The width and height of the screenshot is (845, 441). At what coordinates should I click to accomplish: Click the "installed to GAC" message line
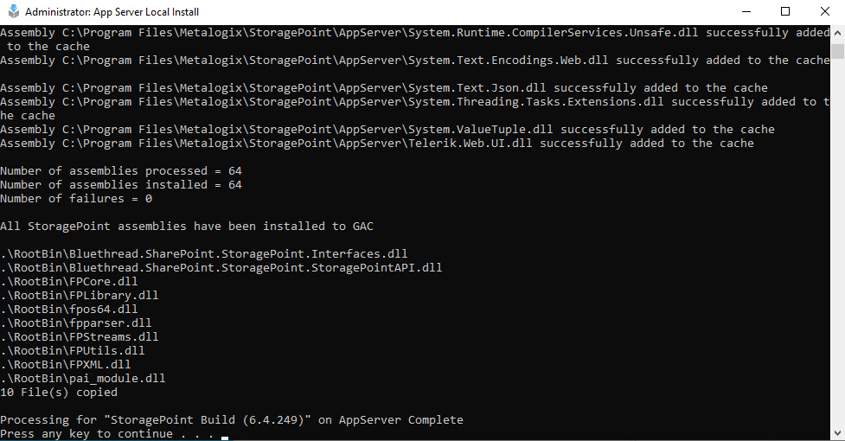point(187,227)
